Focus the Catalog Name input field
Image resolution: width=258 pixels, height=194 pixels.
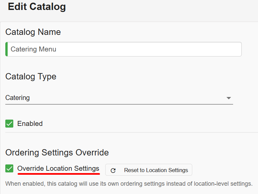pos(124,49)
